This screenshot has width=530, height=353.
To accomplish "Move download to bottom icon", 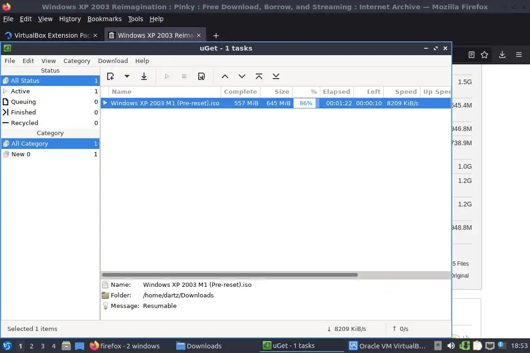I will [276, 76].
